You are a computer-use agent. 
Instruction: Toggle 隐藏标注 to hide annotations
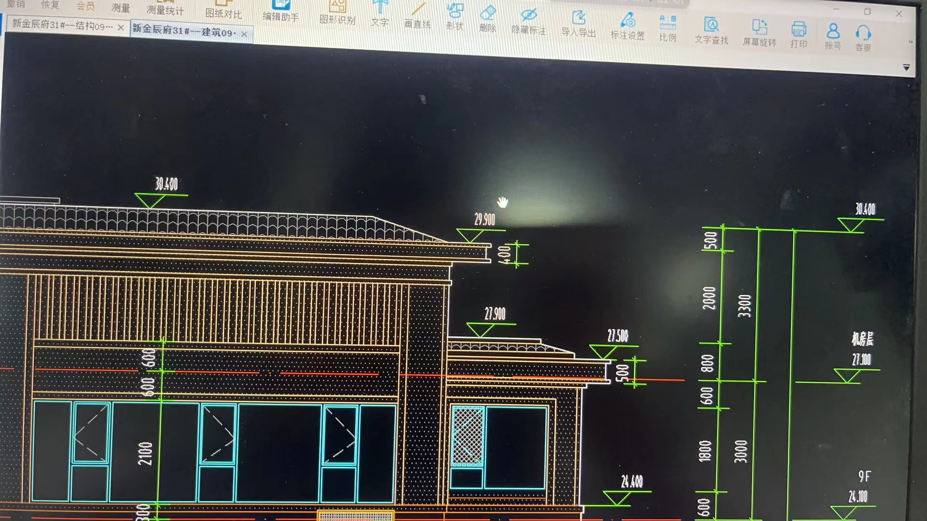point(529,22)
